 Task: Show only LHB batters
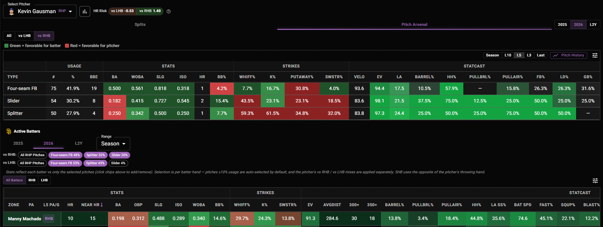point(44,180)
